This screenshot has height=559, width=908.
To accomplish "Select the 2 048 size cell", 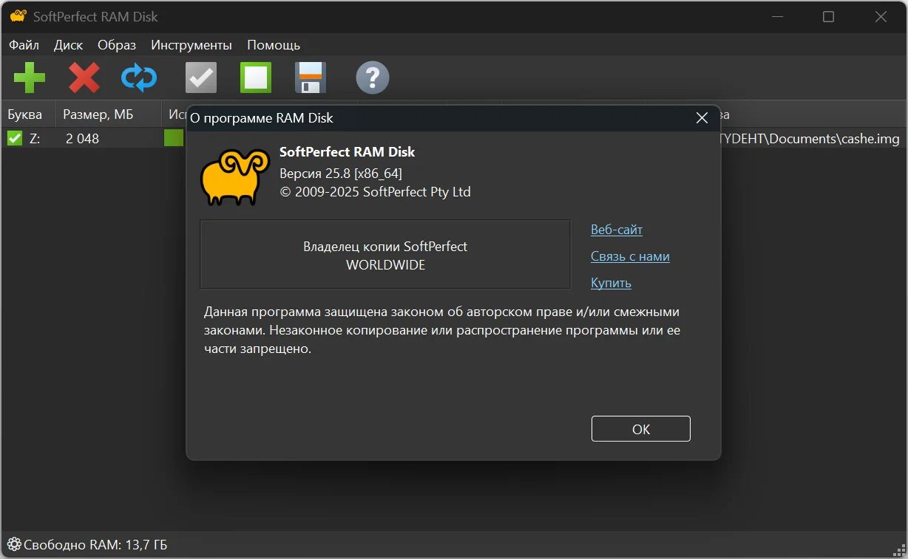I will [82, 138].
